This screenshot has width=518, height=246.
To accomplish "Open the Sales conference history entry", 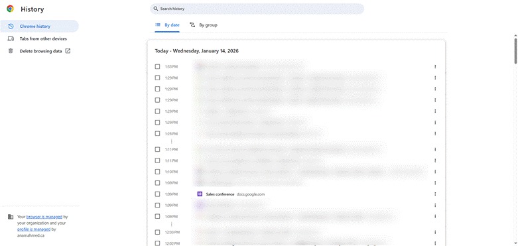I will (x=220, y=194).
